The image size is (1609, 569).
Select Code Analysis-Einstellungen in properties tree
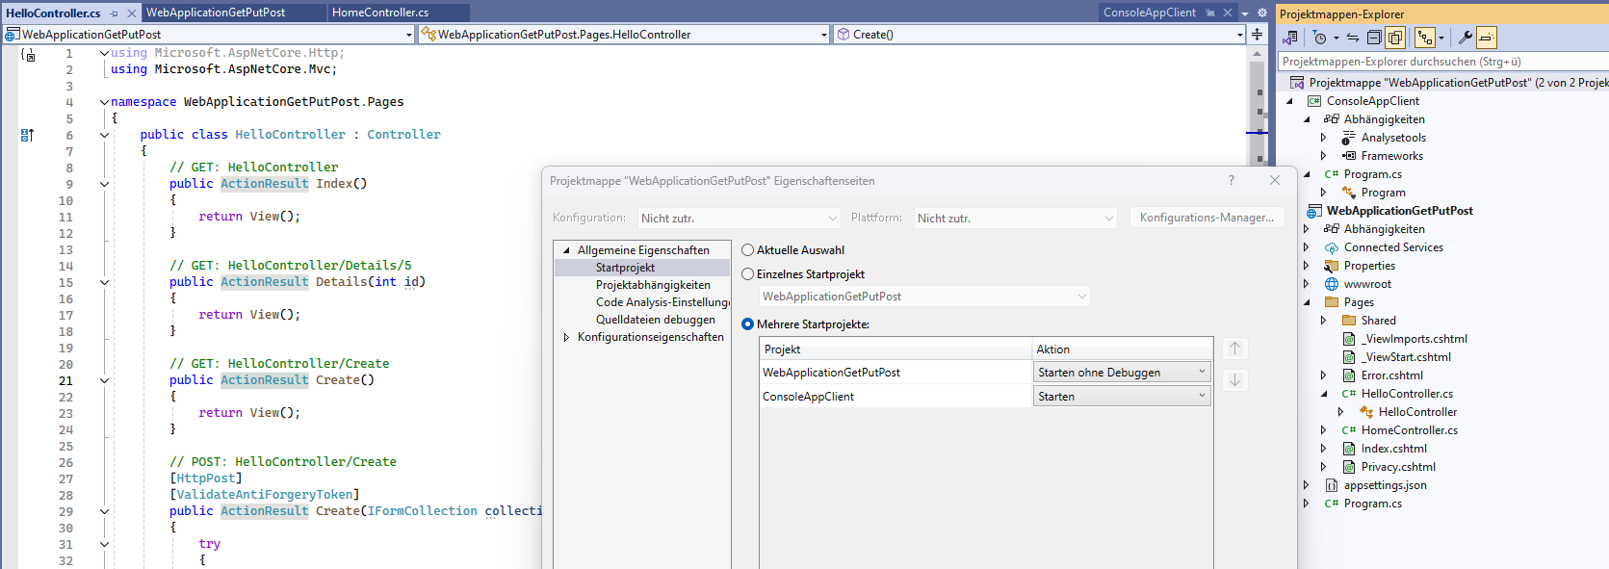662,302
